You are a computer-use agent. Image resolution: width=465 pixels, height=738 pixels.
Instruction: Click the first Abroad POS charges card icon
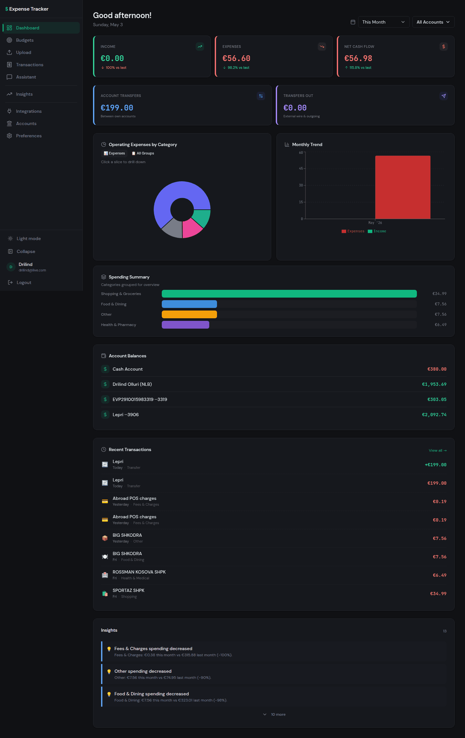[105, 501]
